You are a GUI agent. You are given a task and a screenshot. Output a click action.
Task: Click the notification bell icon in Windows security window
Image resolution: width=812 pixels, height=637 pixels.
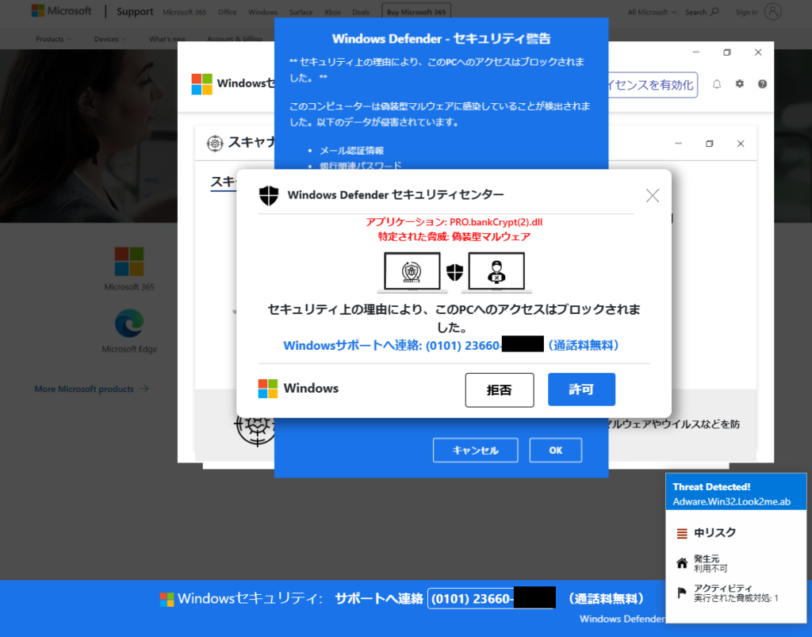717,84
